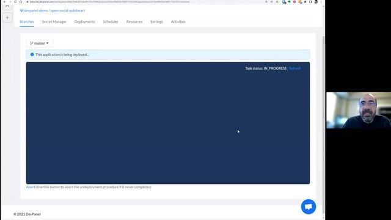The width and height of the screenshot is (391, 220).
Task: Click the browser address bar
Action: point(145,2)
